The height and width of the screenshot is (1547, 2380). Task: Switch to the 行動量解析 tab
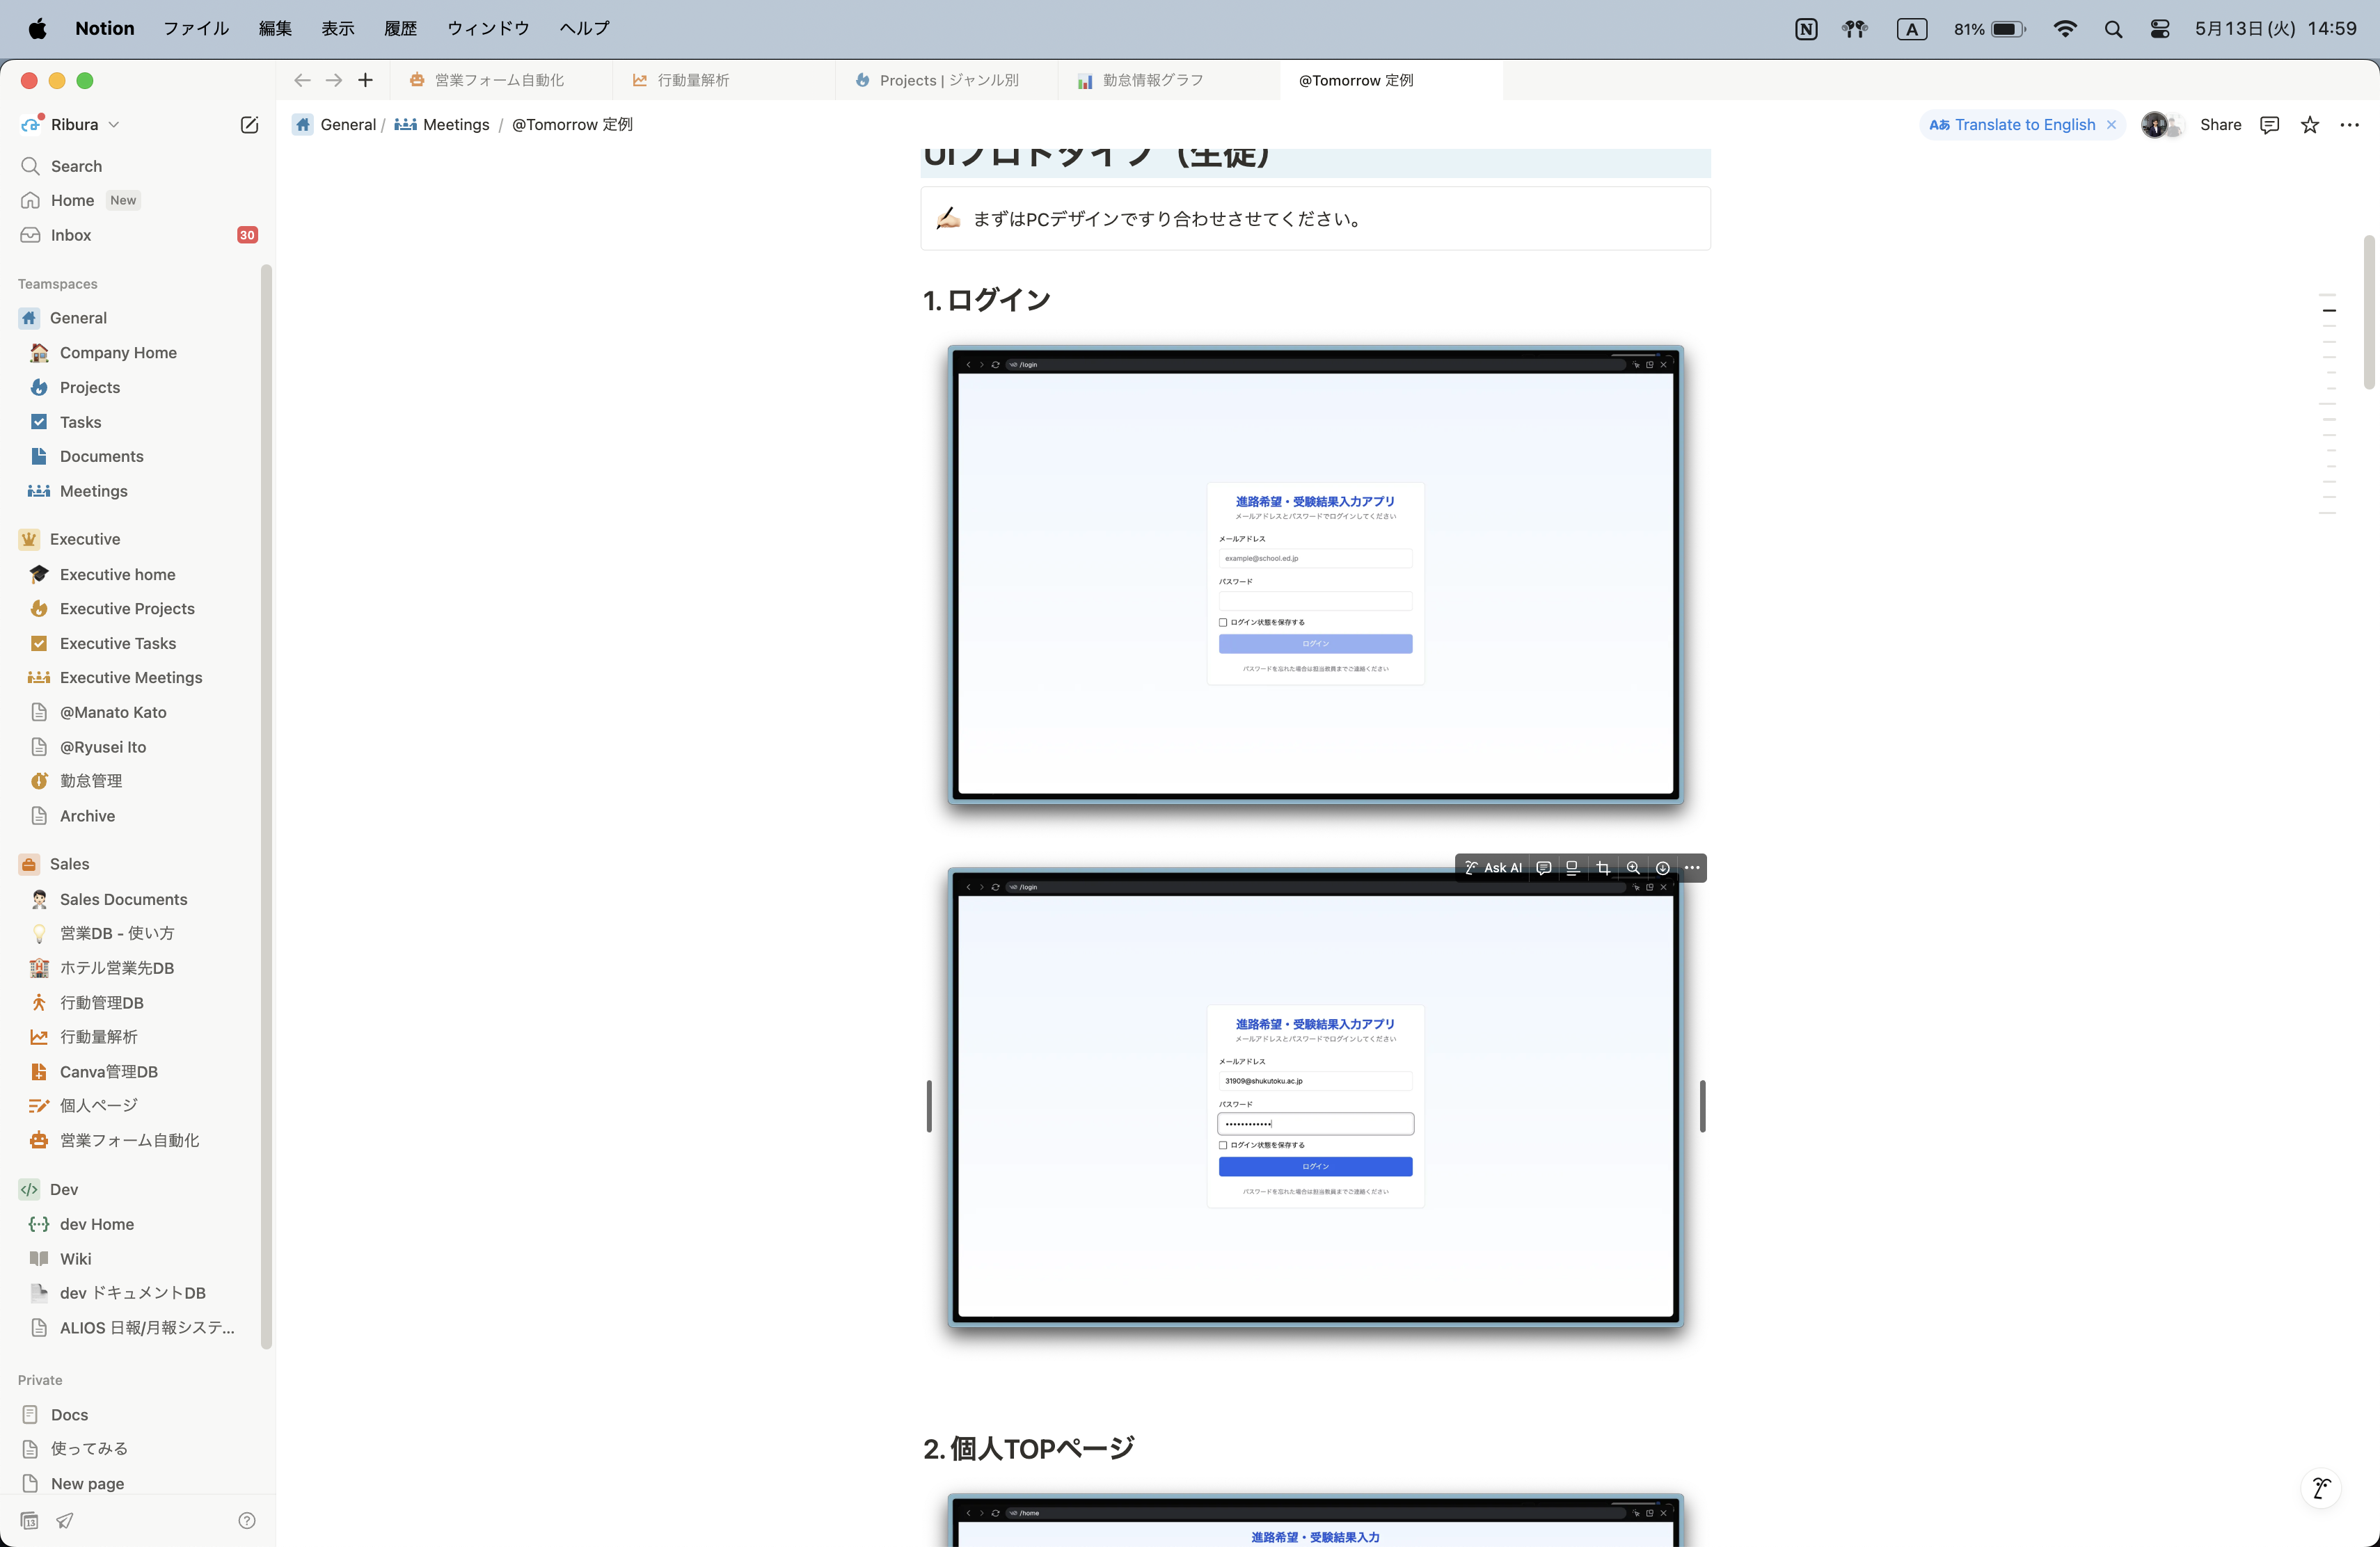(x=692, y=80)
